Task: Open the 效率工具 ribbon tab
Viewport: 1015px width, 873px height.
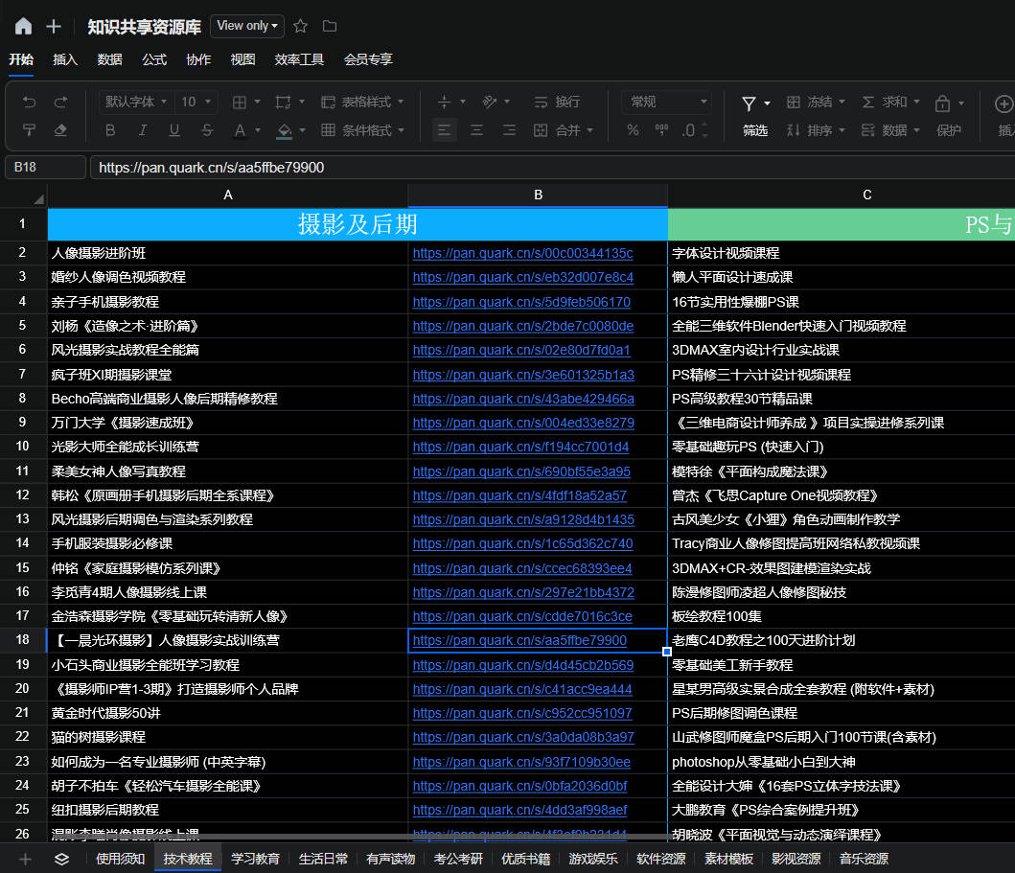Action: point(299,59)
